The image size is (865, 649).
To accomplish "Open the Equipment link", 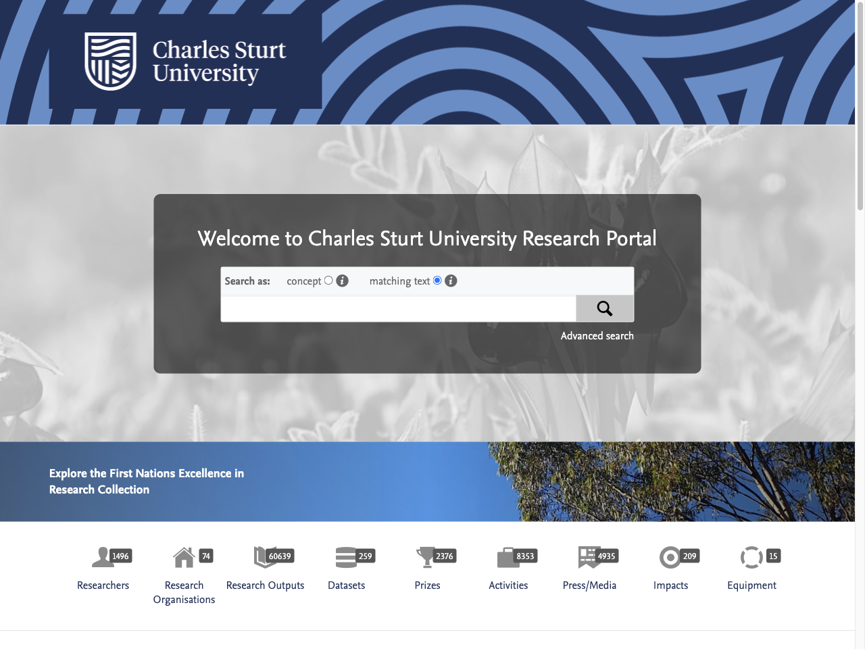I will coord(751,585).
